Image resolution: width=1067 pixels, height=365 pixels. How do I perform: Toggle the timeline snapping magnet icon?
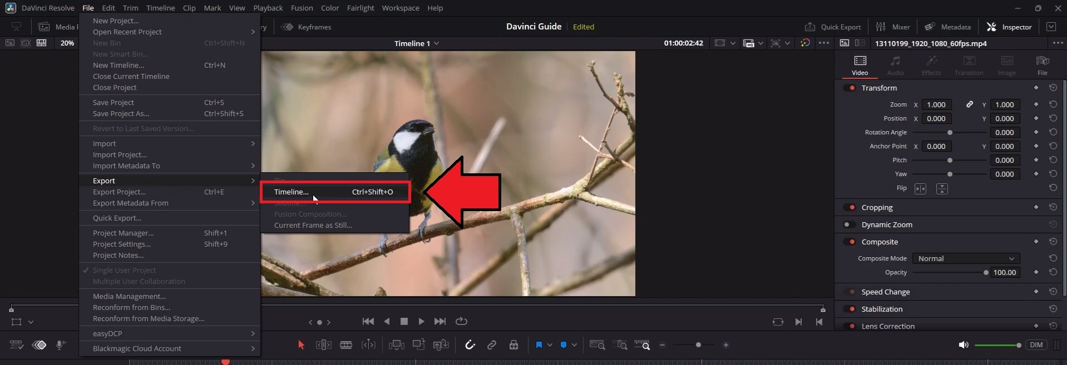(x=470, y=345)
